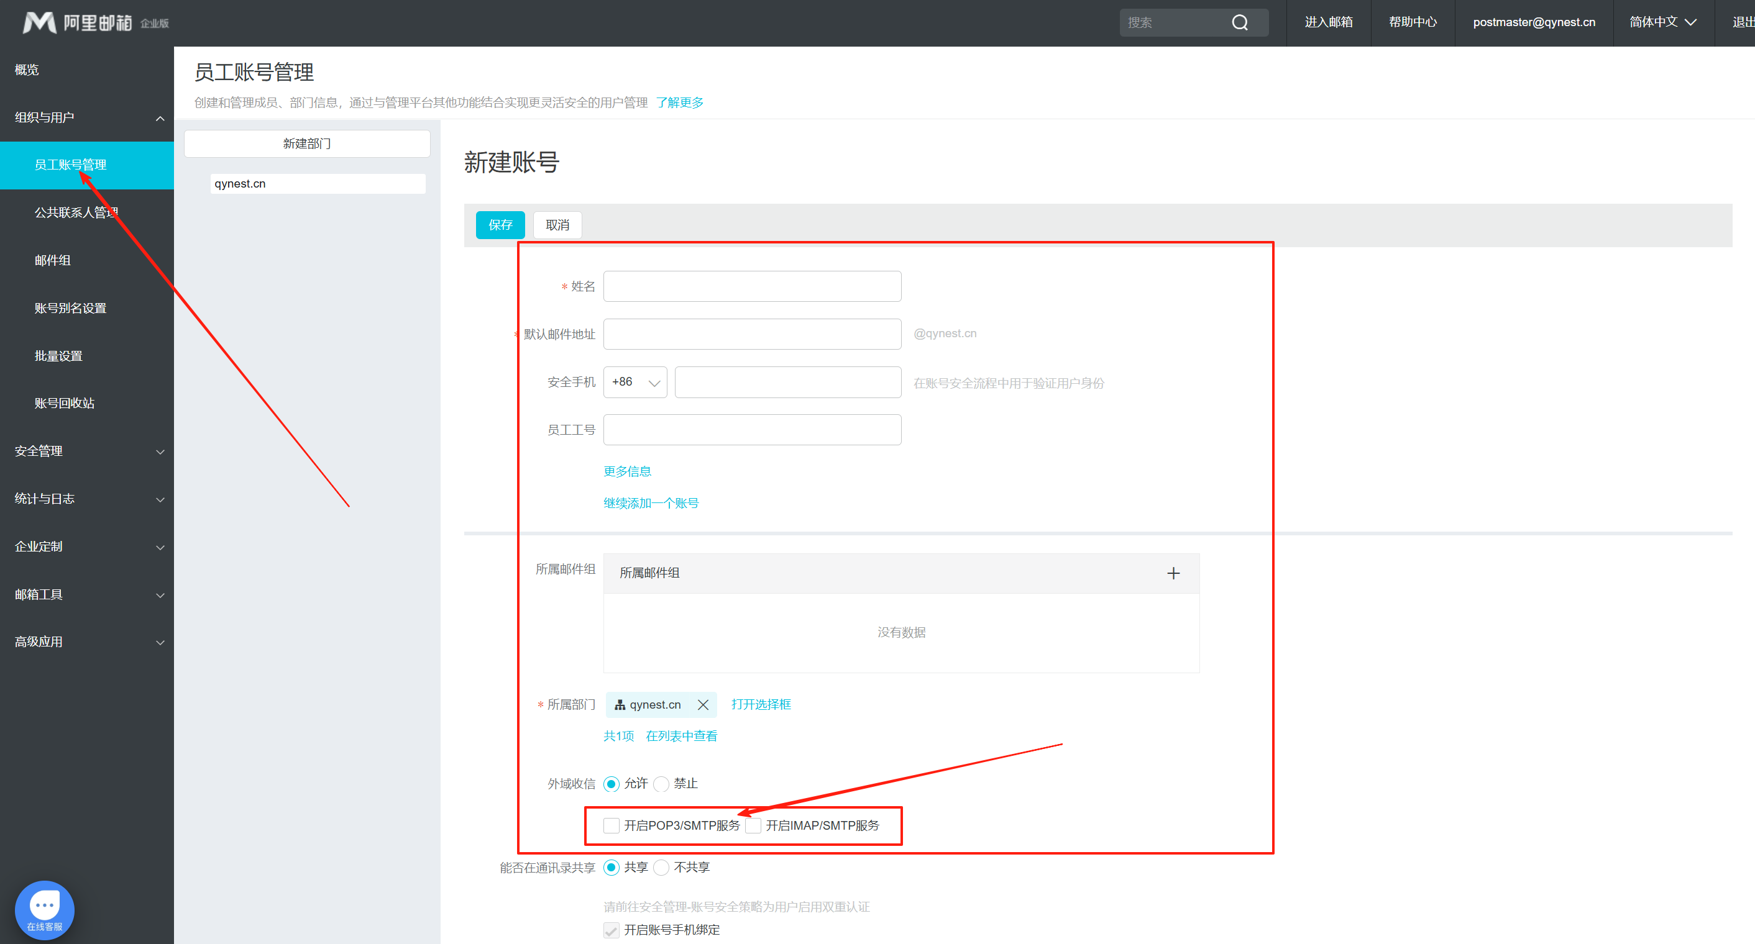Image resolution: width=1755 pixels, height=944 pixels.
Task: Click the 共1项 link
Action: pyautogui.click(x=618, y=736)
